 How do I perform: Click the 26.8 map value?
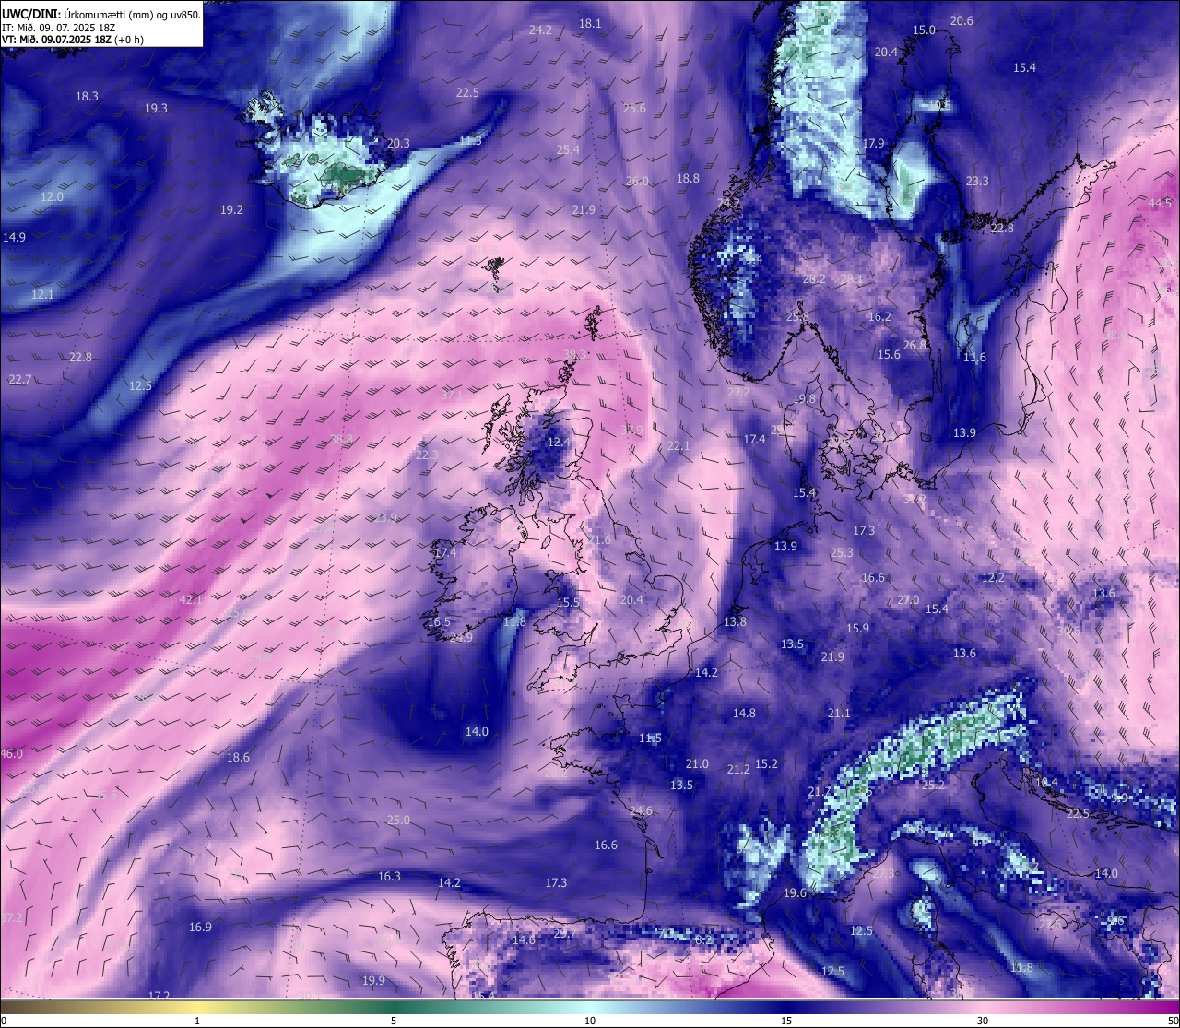pyautogui.click(x=914, y=345)
